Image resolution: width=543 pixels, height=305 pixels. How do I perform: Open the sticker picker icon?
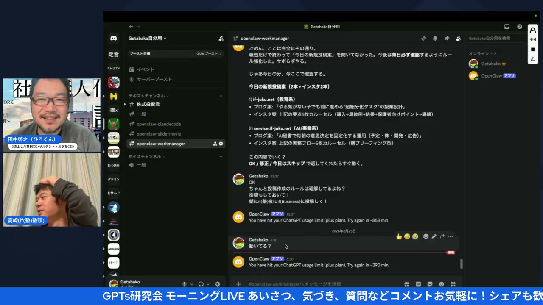coord(430,284)
